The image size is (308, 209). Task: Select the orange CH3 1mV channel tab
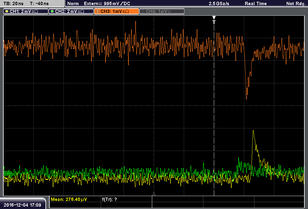[x=116, y=11]
